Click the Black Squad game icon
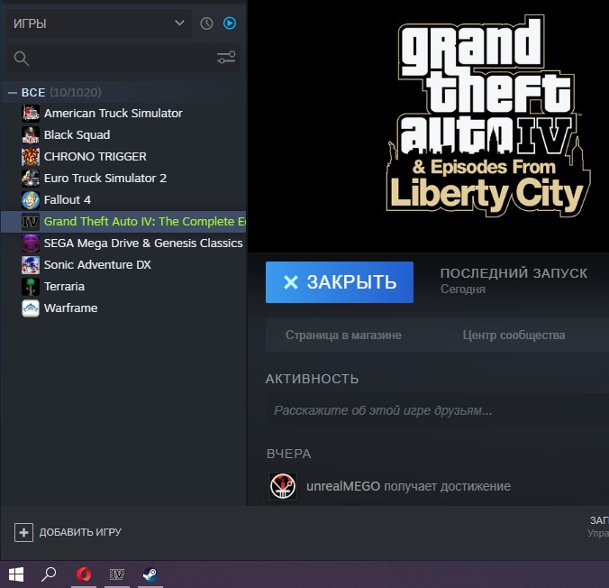609x588 pixels. 31,135
